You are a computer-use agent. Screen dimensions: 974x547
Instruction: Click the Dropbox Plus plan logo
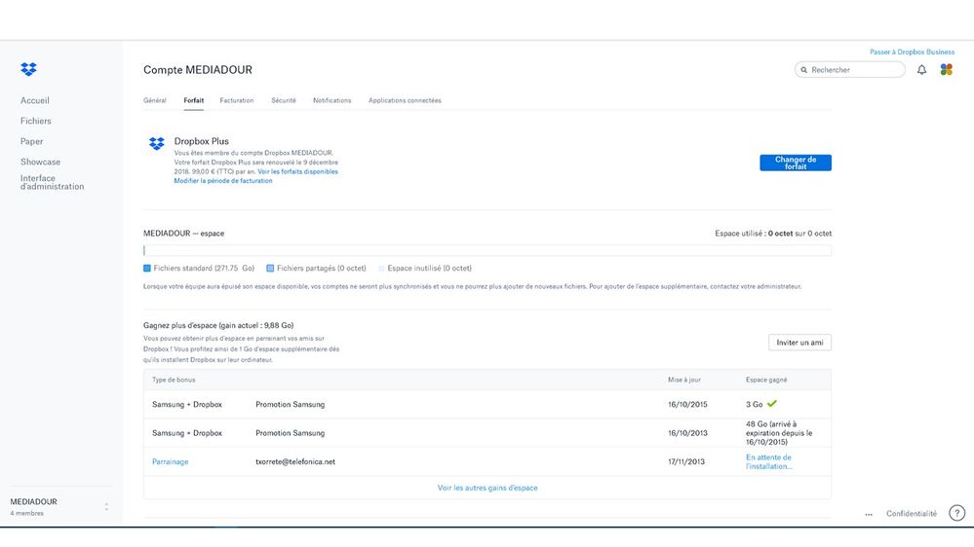click(157, 144)
